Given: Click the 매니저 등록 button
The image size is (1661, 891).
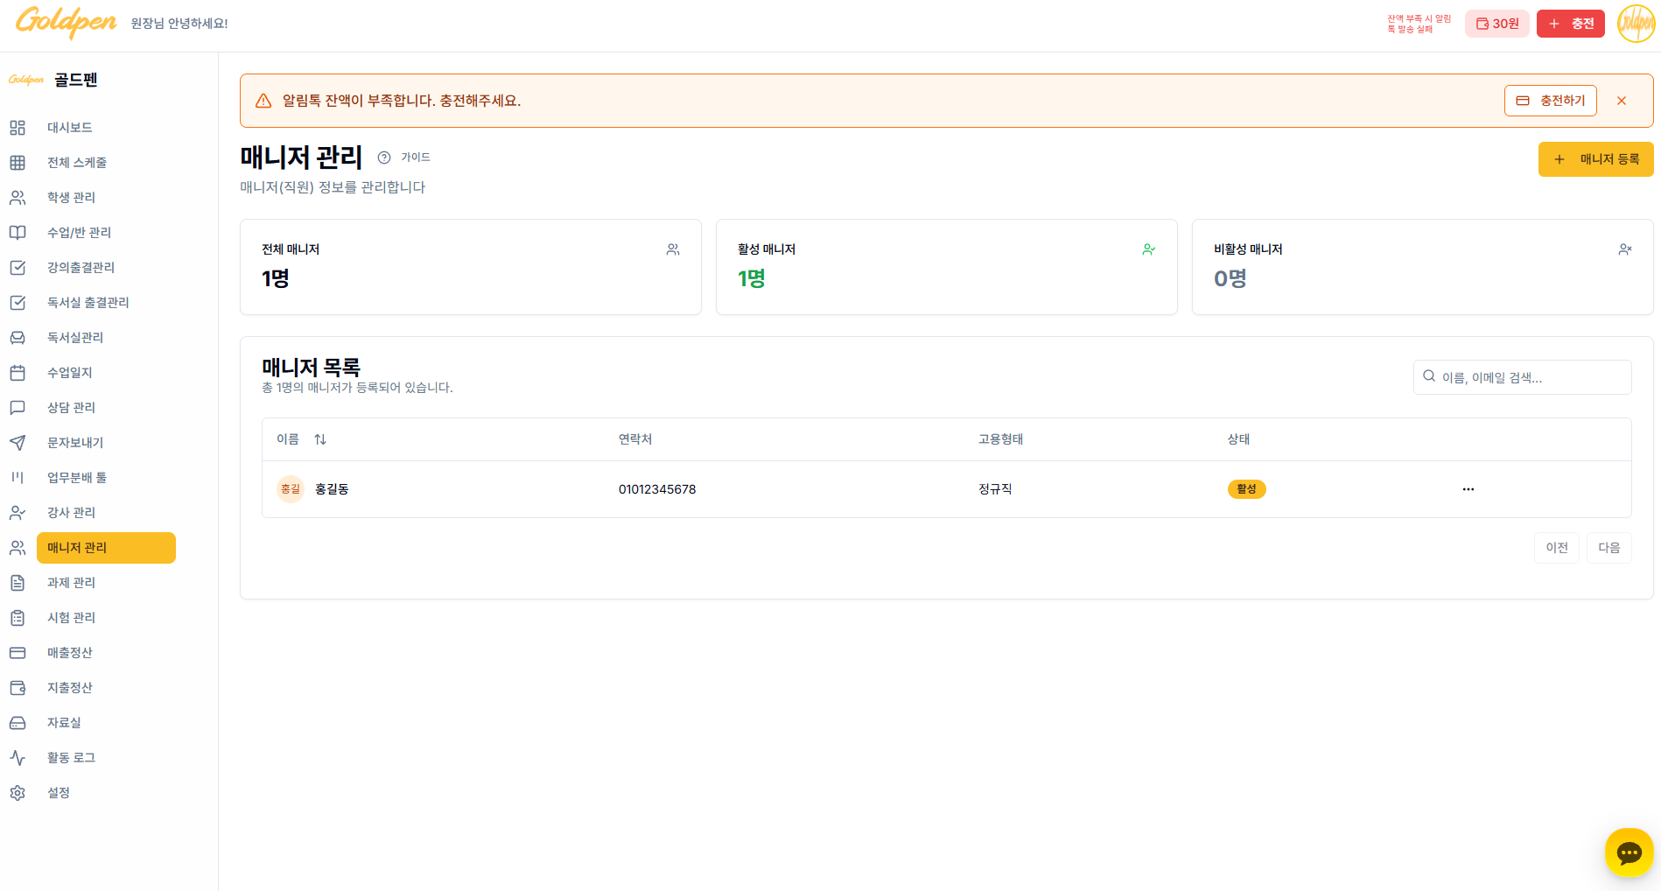Looking at the screenshot, I should click(1595, 159).
